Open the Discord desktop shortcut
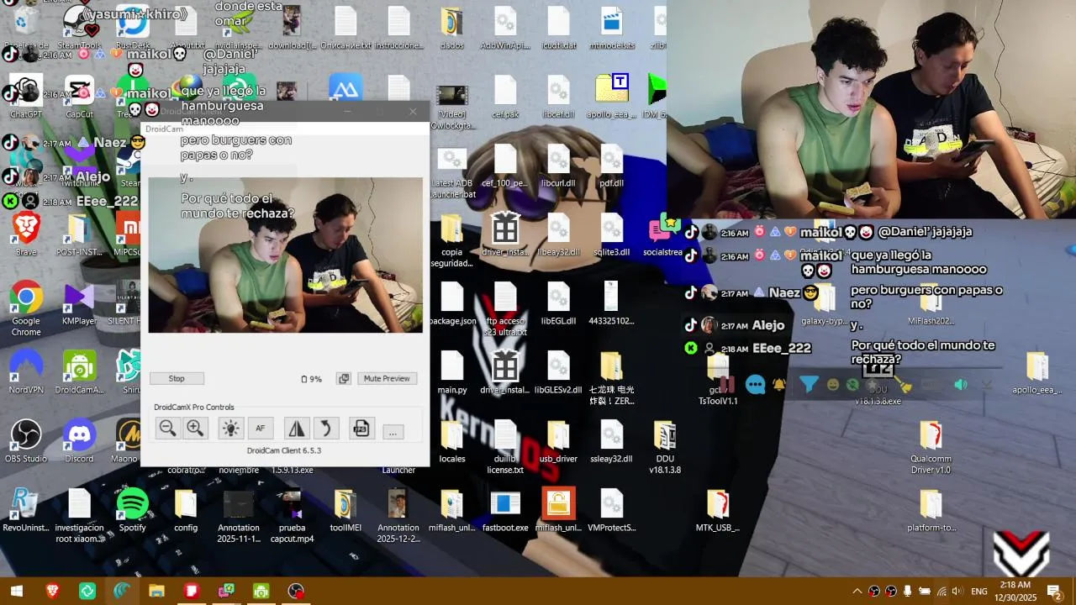Screen dimensions: 1076x605 click(79, 441)
